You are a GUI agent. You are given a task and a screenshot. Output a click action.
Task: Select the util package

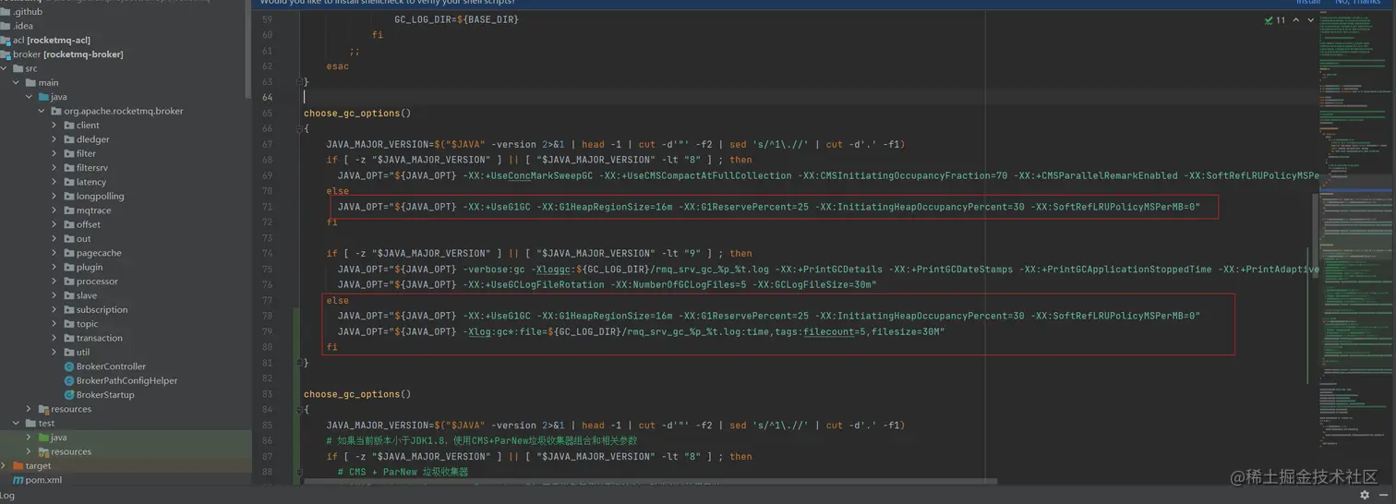tap(83, 353)
